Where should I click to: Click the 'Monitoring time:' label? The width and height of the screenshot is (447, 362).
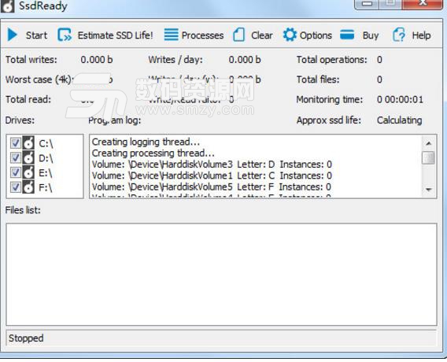[330, 100]
